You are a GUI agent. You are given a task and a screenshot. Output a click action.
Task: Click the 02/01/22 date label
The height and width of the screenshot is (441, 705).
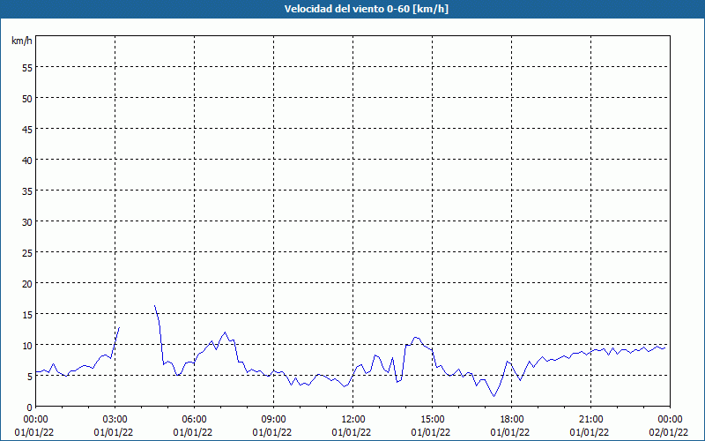(669, 432)
